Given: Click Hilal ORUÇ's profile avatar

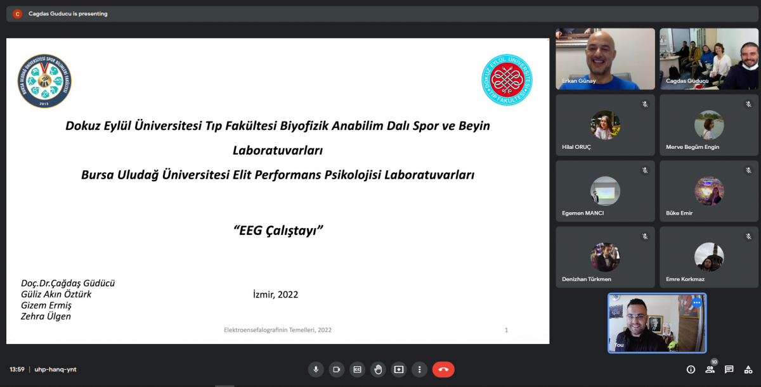Looking at the screenshot, I should click(x=606, y=125).
